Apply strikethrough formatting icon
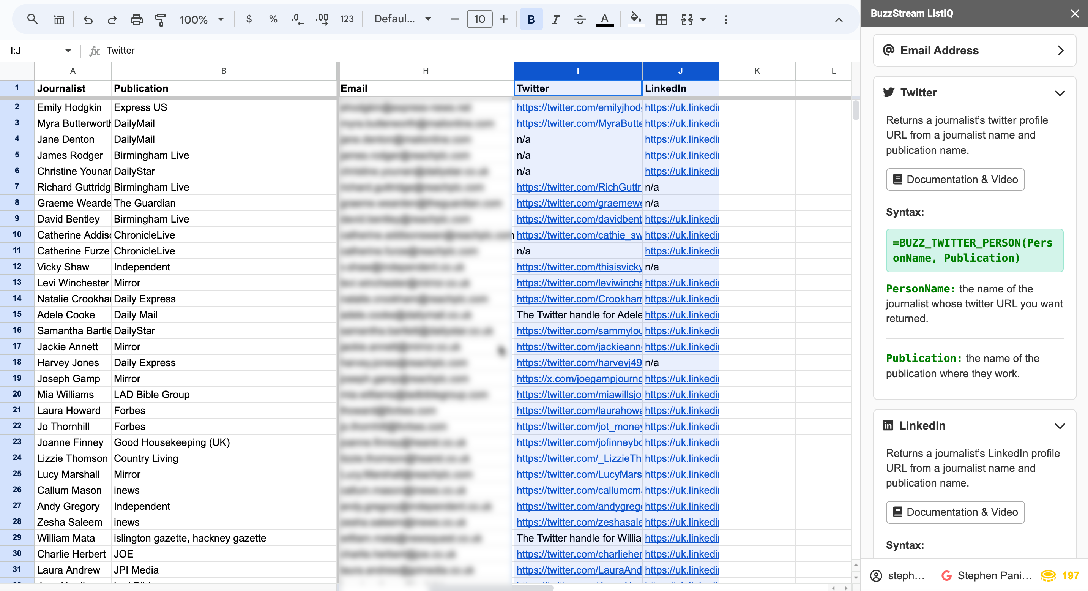This screenshot has height=591, width=1088. tap(580, 19)
